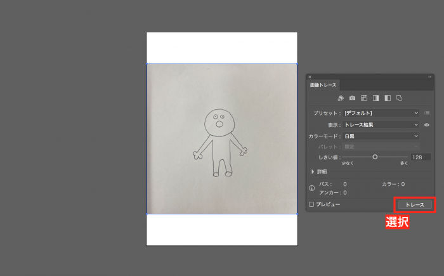The image size is (444, 276).
Task: Collapse the panel with the double-arrow icon
Action: point(429,77)
